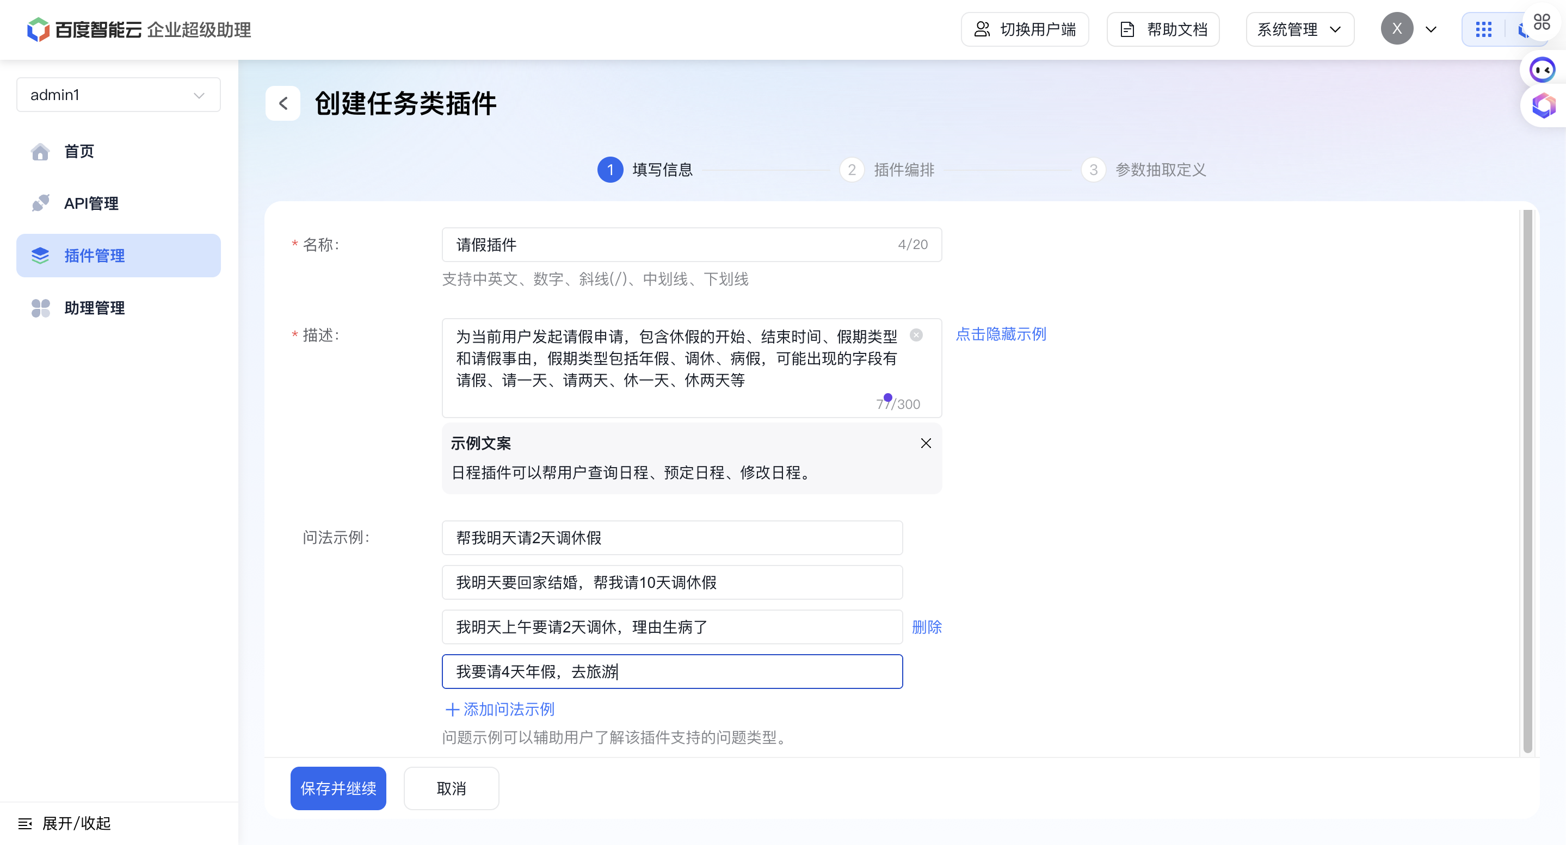Click the 名称 input containing 请假插件

tap(692, 245)
